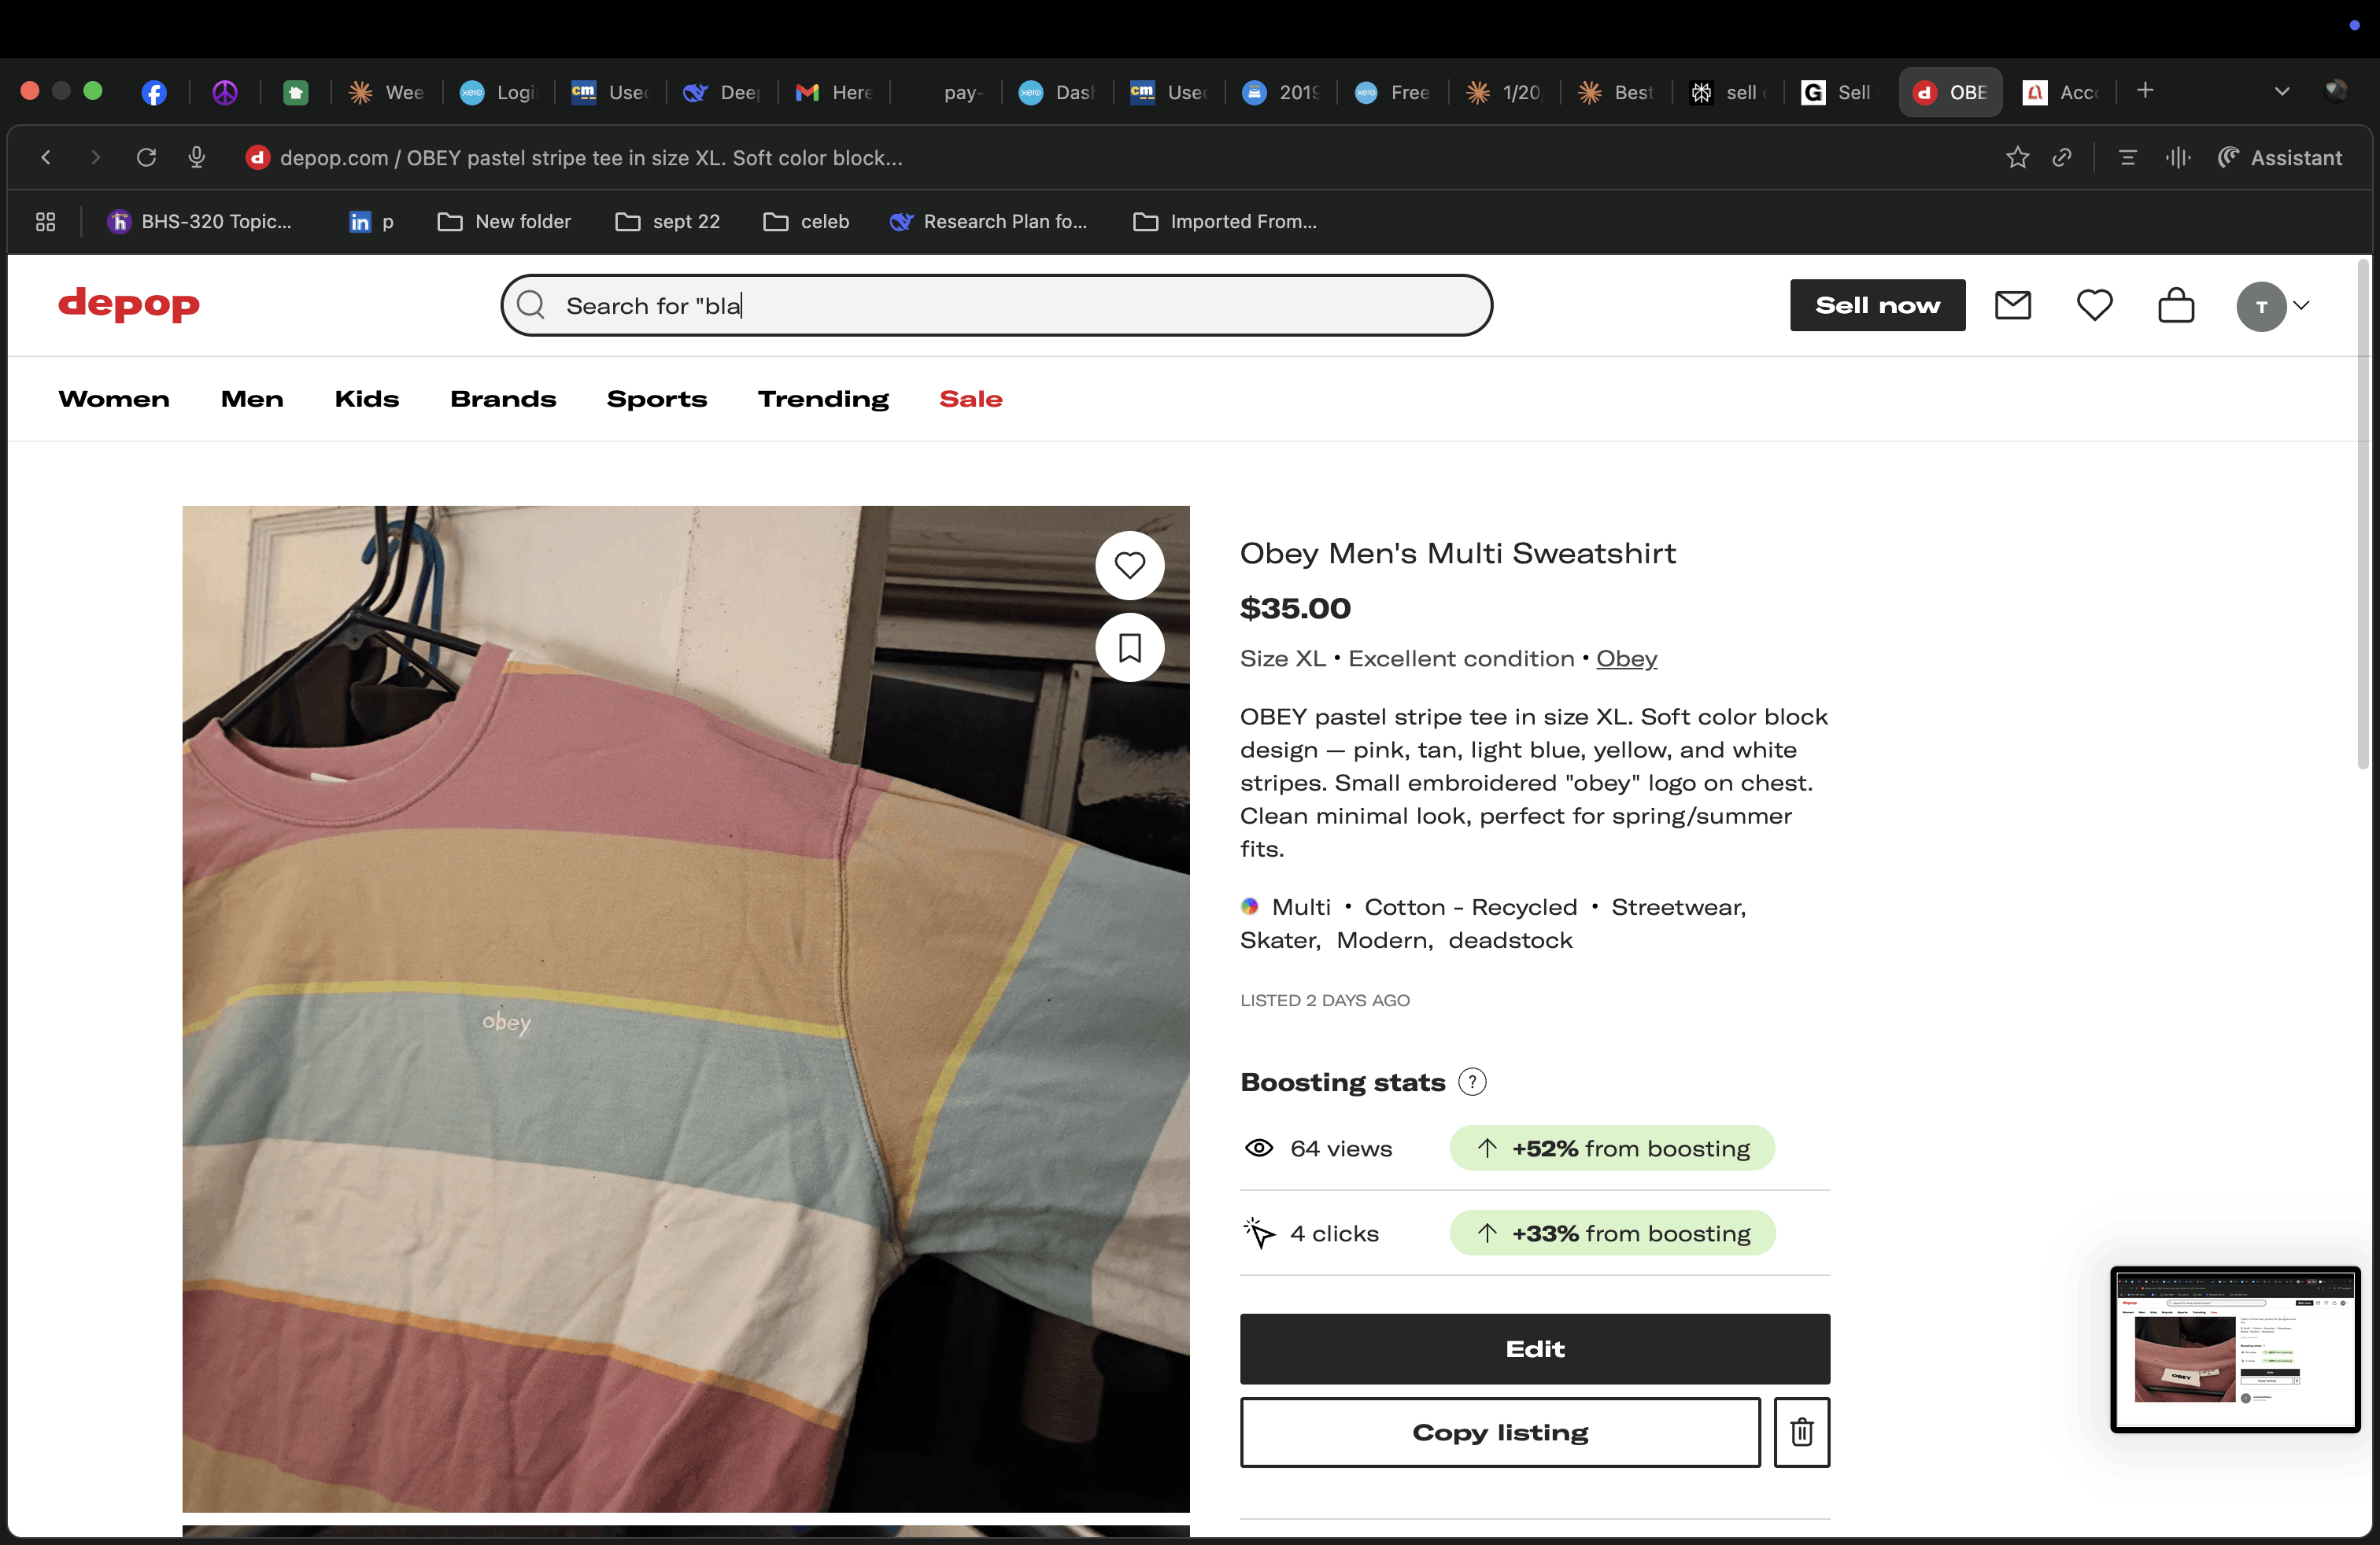The width and height of the screenshot is (2380, 1545).
Task: Click the browser profile avatar in the tab bar
Action: (x=2336, y=91)
